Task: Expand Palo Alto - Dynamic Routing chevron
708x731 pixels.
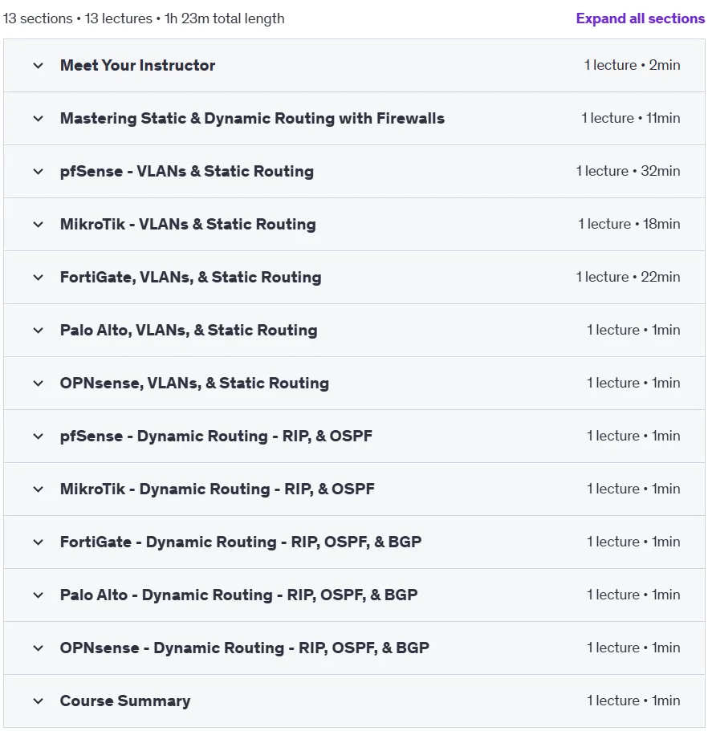Action: pos(39,595)
